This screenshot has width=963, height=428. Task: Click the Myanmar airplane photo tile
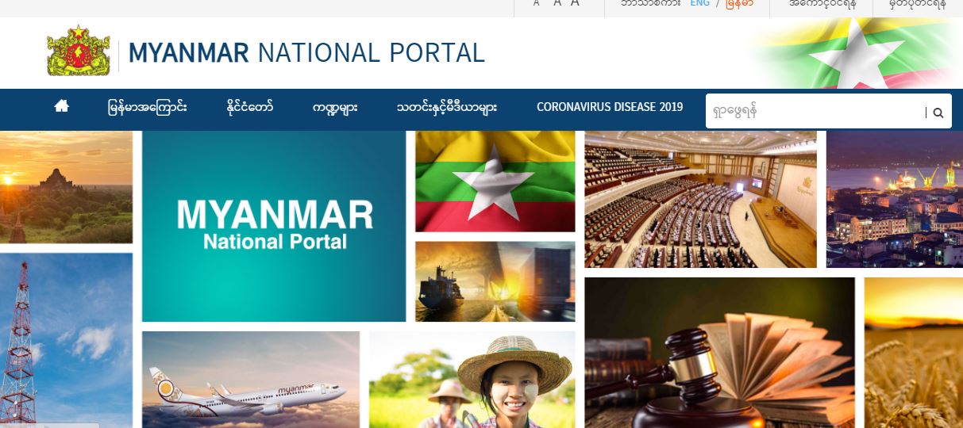[250, 380]
